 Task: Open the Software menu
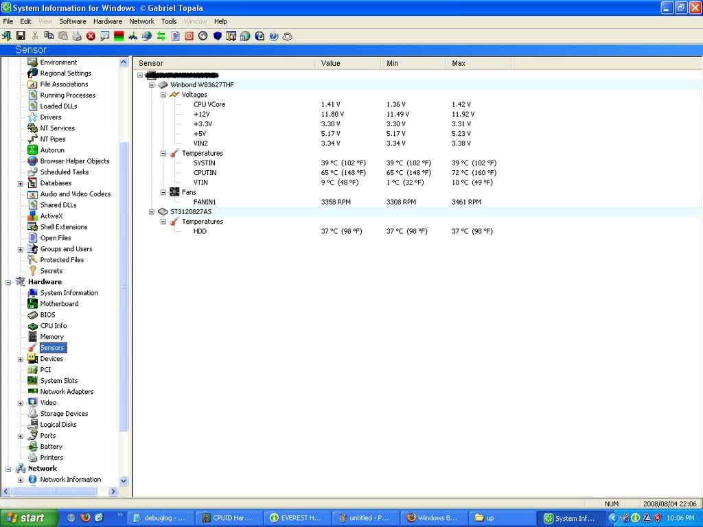[x=73, y=21]
